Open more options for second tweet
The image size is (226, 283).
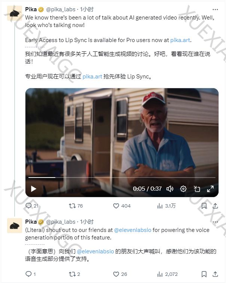point(215,222)
